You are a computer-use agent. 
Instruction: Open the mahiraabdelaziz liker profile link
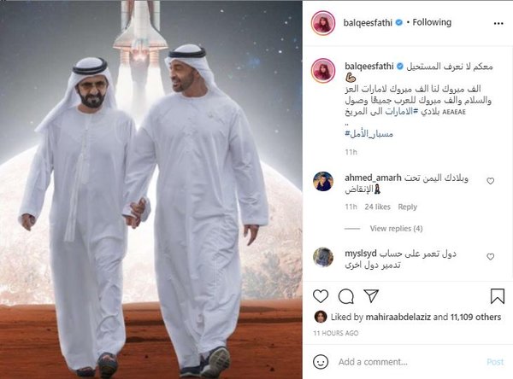point(398,317)
